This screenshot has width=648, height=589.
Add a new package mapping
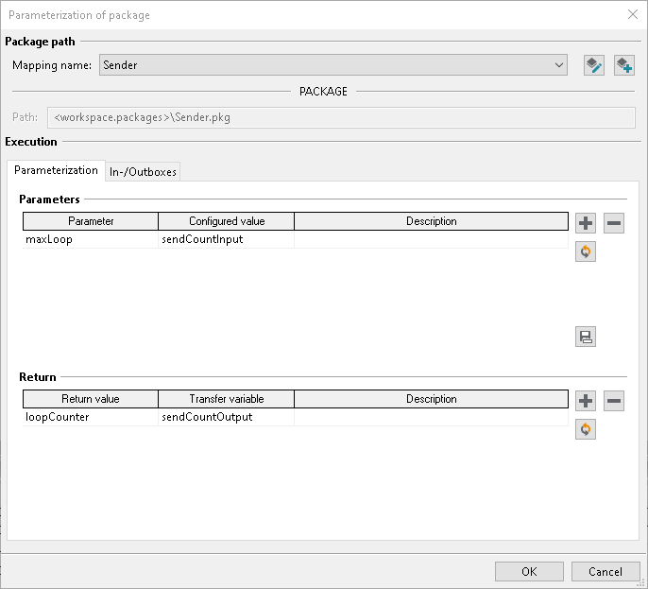(624, 65)
